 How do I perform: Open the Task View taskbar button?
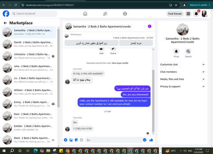pyautogui.click(x=28, y=151)
